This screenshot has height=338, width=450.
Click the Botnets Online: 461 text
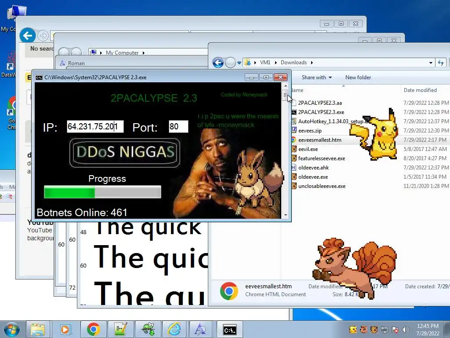pos(82,213)
